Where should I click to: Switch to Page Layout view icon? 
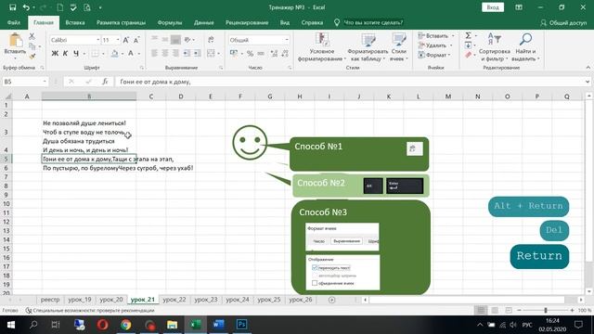tap(495, 311)
